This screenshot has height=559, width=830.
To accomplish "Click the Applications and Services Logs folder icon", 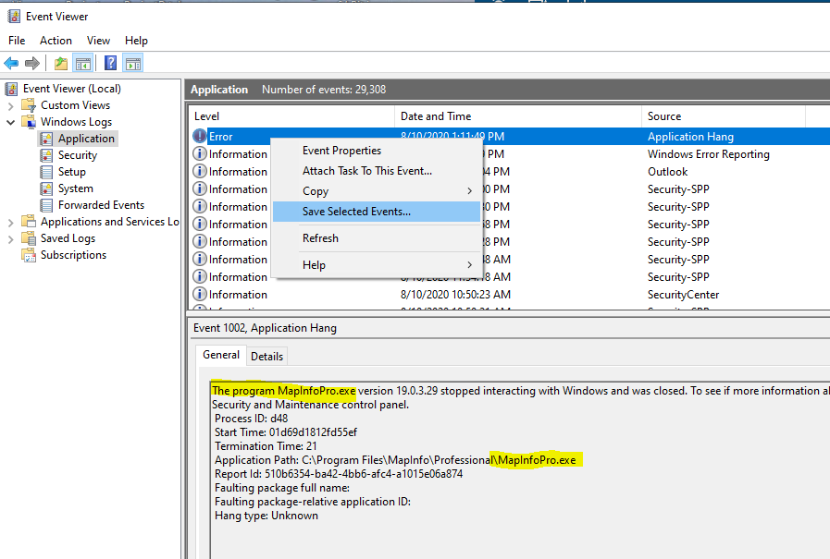I will coord(29,222).
